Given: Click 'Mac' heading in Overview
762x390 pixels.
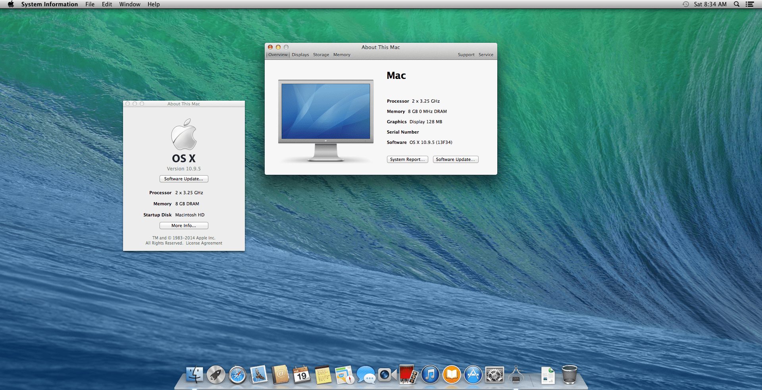Looking at the screenshot, I should 396,75.
